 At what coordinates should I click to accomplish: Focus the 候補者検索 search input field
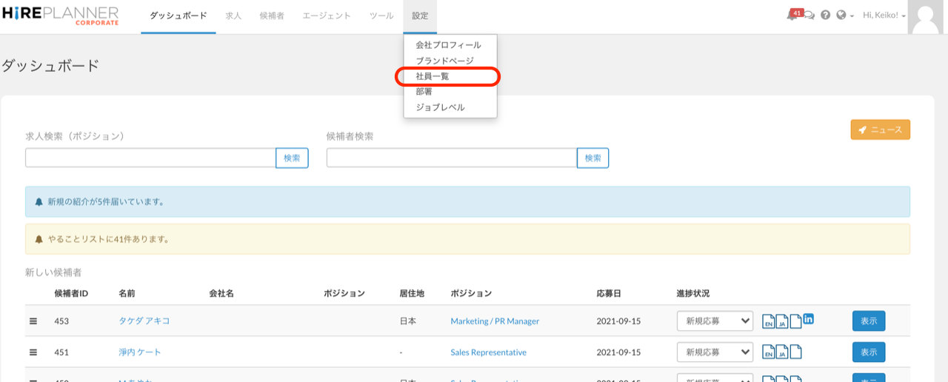click(451, 158)
